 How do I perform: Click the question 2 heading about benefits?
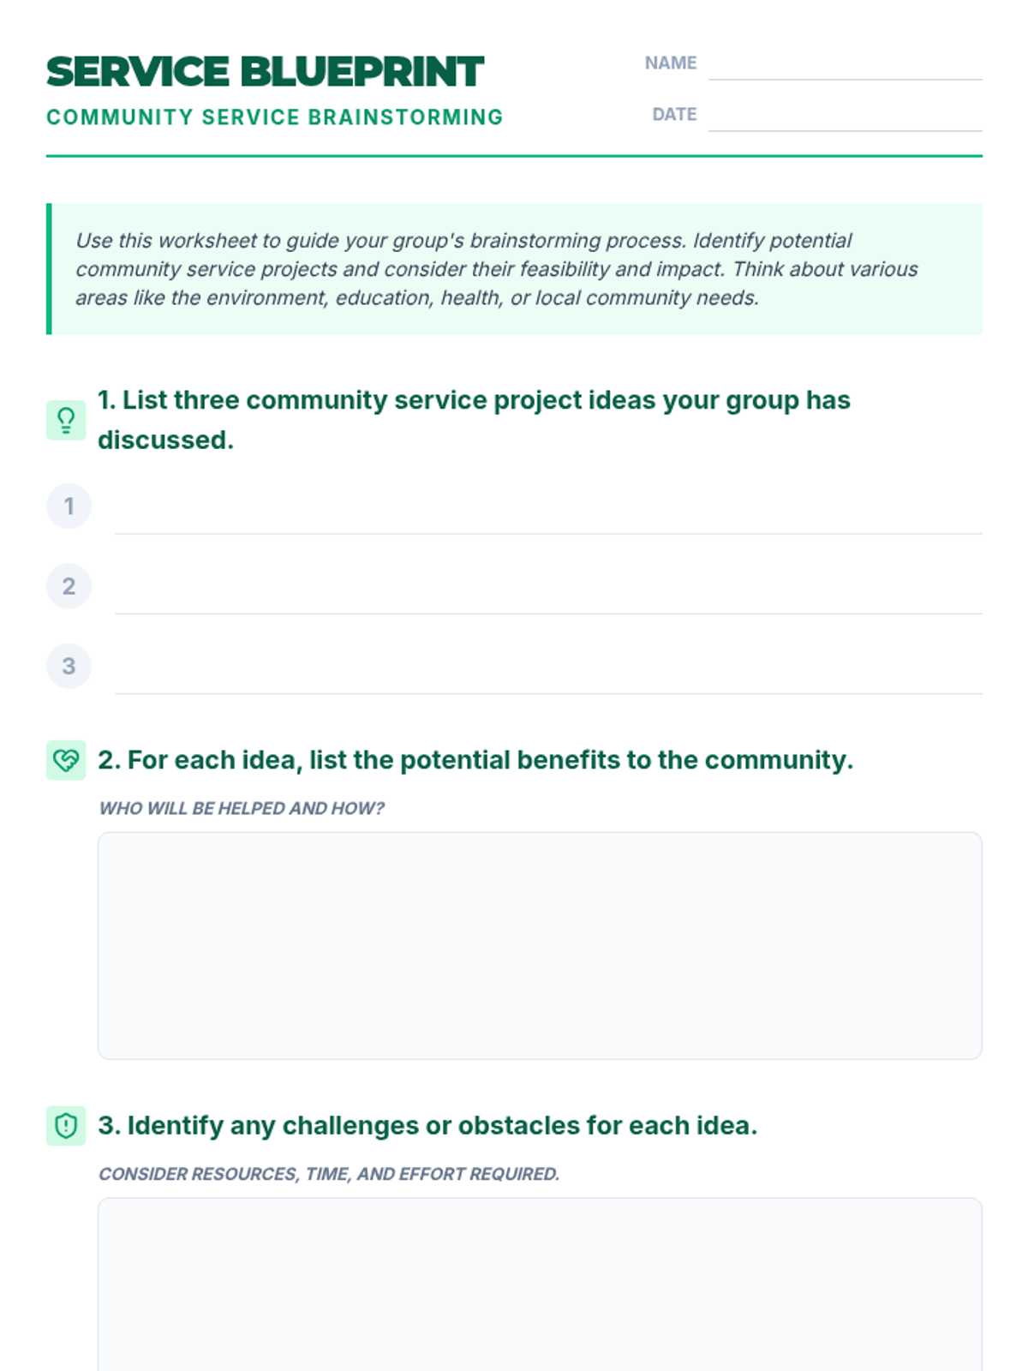(x=475, y=760)
